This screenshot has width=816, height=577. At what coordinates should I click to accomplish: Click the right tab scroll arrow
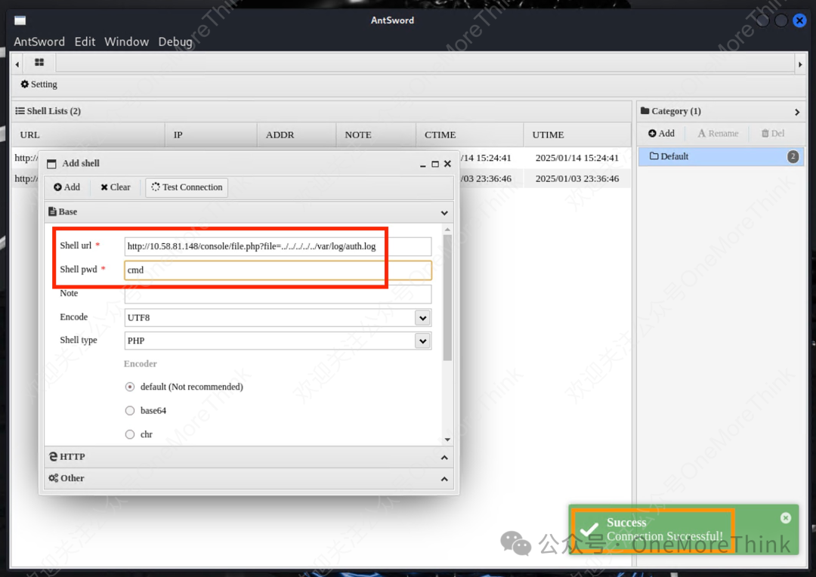click(800, 64)
